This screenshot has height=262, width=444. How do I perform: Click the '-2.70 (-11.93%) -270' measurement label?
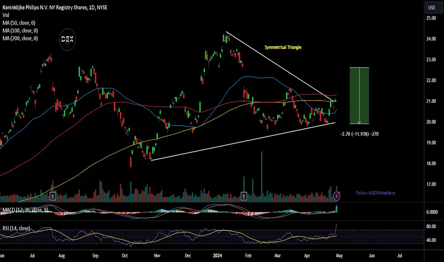point(359,134)
